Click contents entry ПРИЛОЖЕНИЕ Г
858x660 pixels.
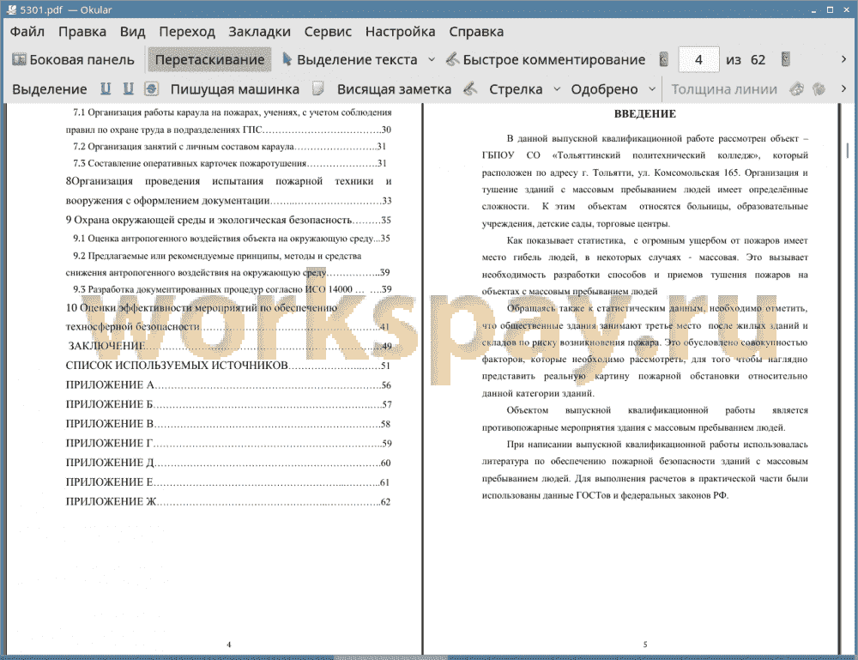coord(229,443)
